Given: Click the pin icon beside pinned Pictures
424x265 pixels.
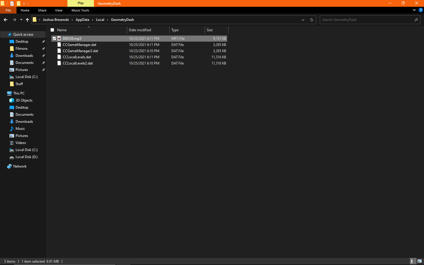Looking at the screenshot, I should (43, 70).
